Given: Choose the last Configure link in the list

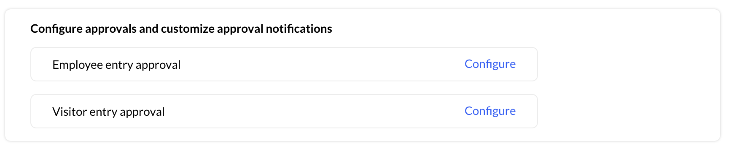Looking at the screenshot, I should click(490, 111).
